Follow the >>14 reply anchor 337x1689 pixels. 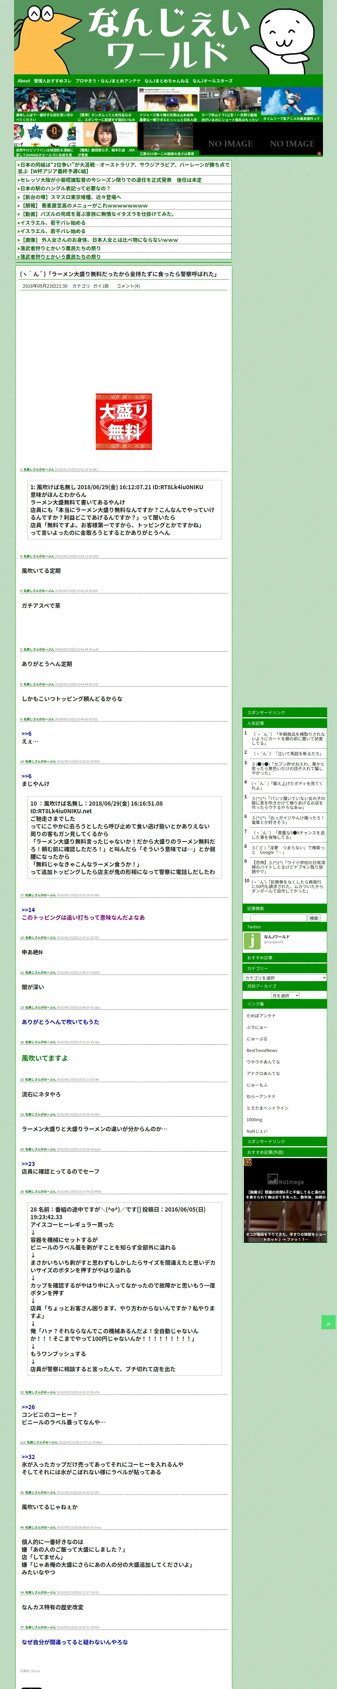click(x=28, y=910)
